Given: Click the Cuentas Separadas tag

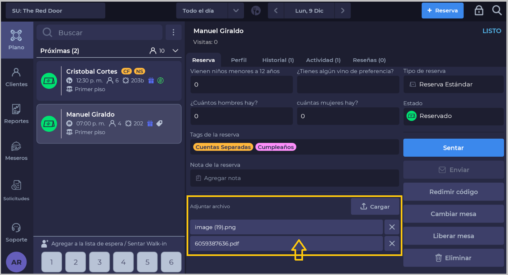Looking at the screenshot, I should coord(223,147).
